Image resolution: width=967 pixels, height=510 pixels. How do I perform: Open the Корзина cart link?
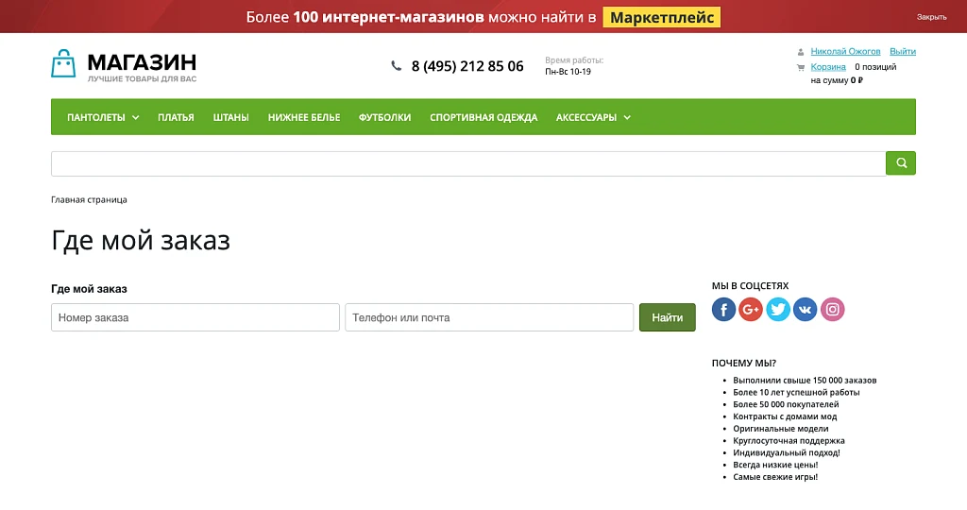tap(828, 67)
